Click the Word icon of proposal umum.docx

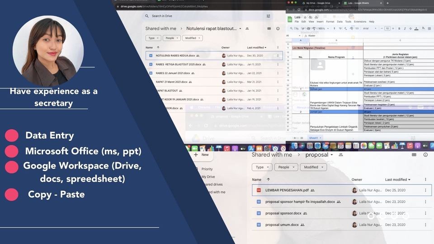coord(259,225)
